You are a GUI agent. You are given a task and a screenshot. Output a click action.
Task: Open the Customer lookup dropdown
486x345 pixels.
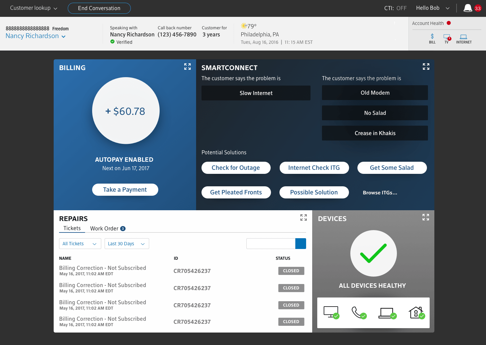(x=34, y=8)
